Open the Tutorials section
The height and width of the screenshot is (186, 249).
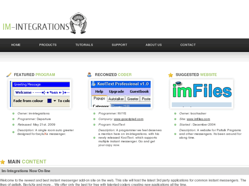click(84, 45)
